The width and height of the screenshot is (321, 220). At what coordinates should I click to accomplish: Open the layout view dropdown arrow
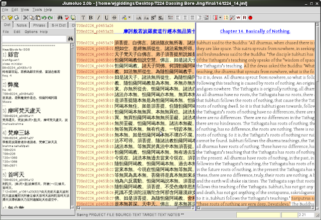220,17
